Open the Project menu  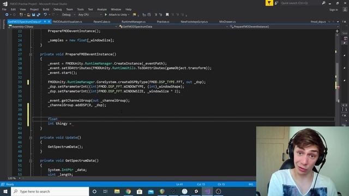34,9
